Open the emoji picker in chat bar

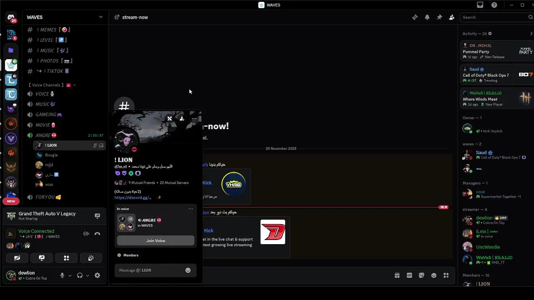coord(434,275)
